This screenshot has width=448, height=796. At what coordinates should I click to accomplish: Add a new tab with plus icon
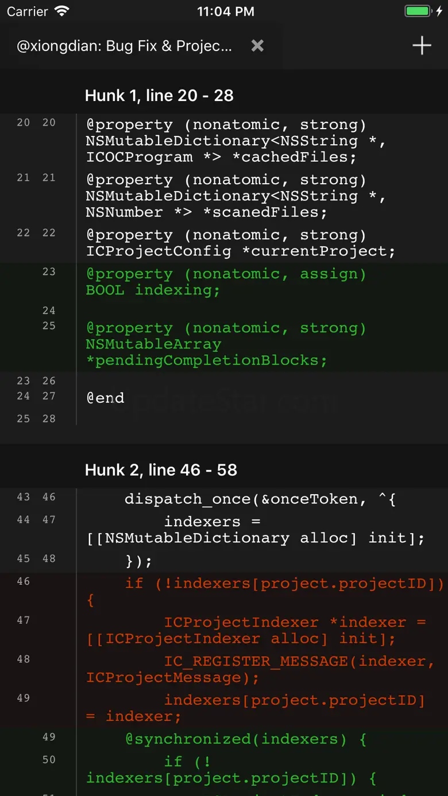click(x=422, y=46)
